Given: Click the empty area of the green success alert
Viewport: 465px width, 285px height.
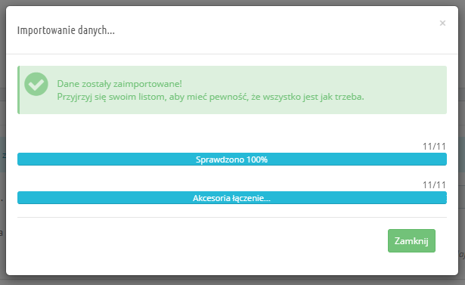Looking at the screenshot, I should pos(406,90).
